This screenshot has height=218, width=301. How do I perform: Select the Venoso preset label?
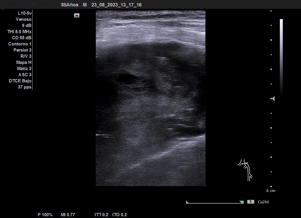24,19
